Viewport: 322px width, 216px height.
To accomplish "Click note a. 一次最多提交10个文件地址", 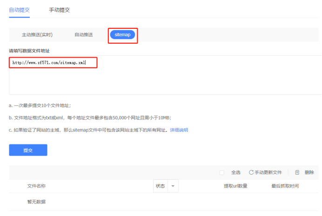I will pyautogui.click(x=40, y=105).
